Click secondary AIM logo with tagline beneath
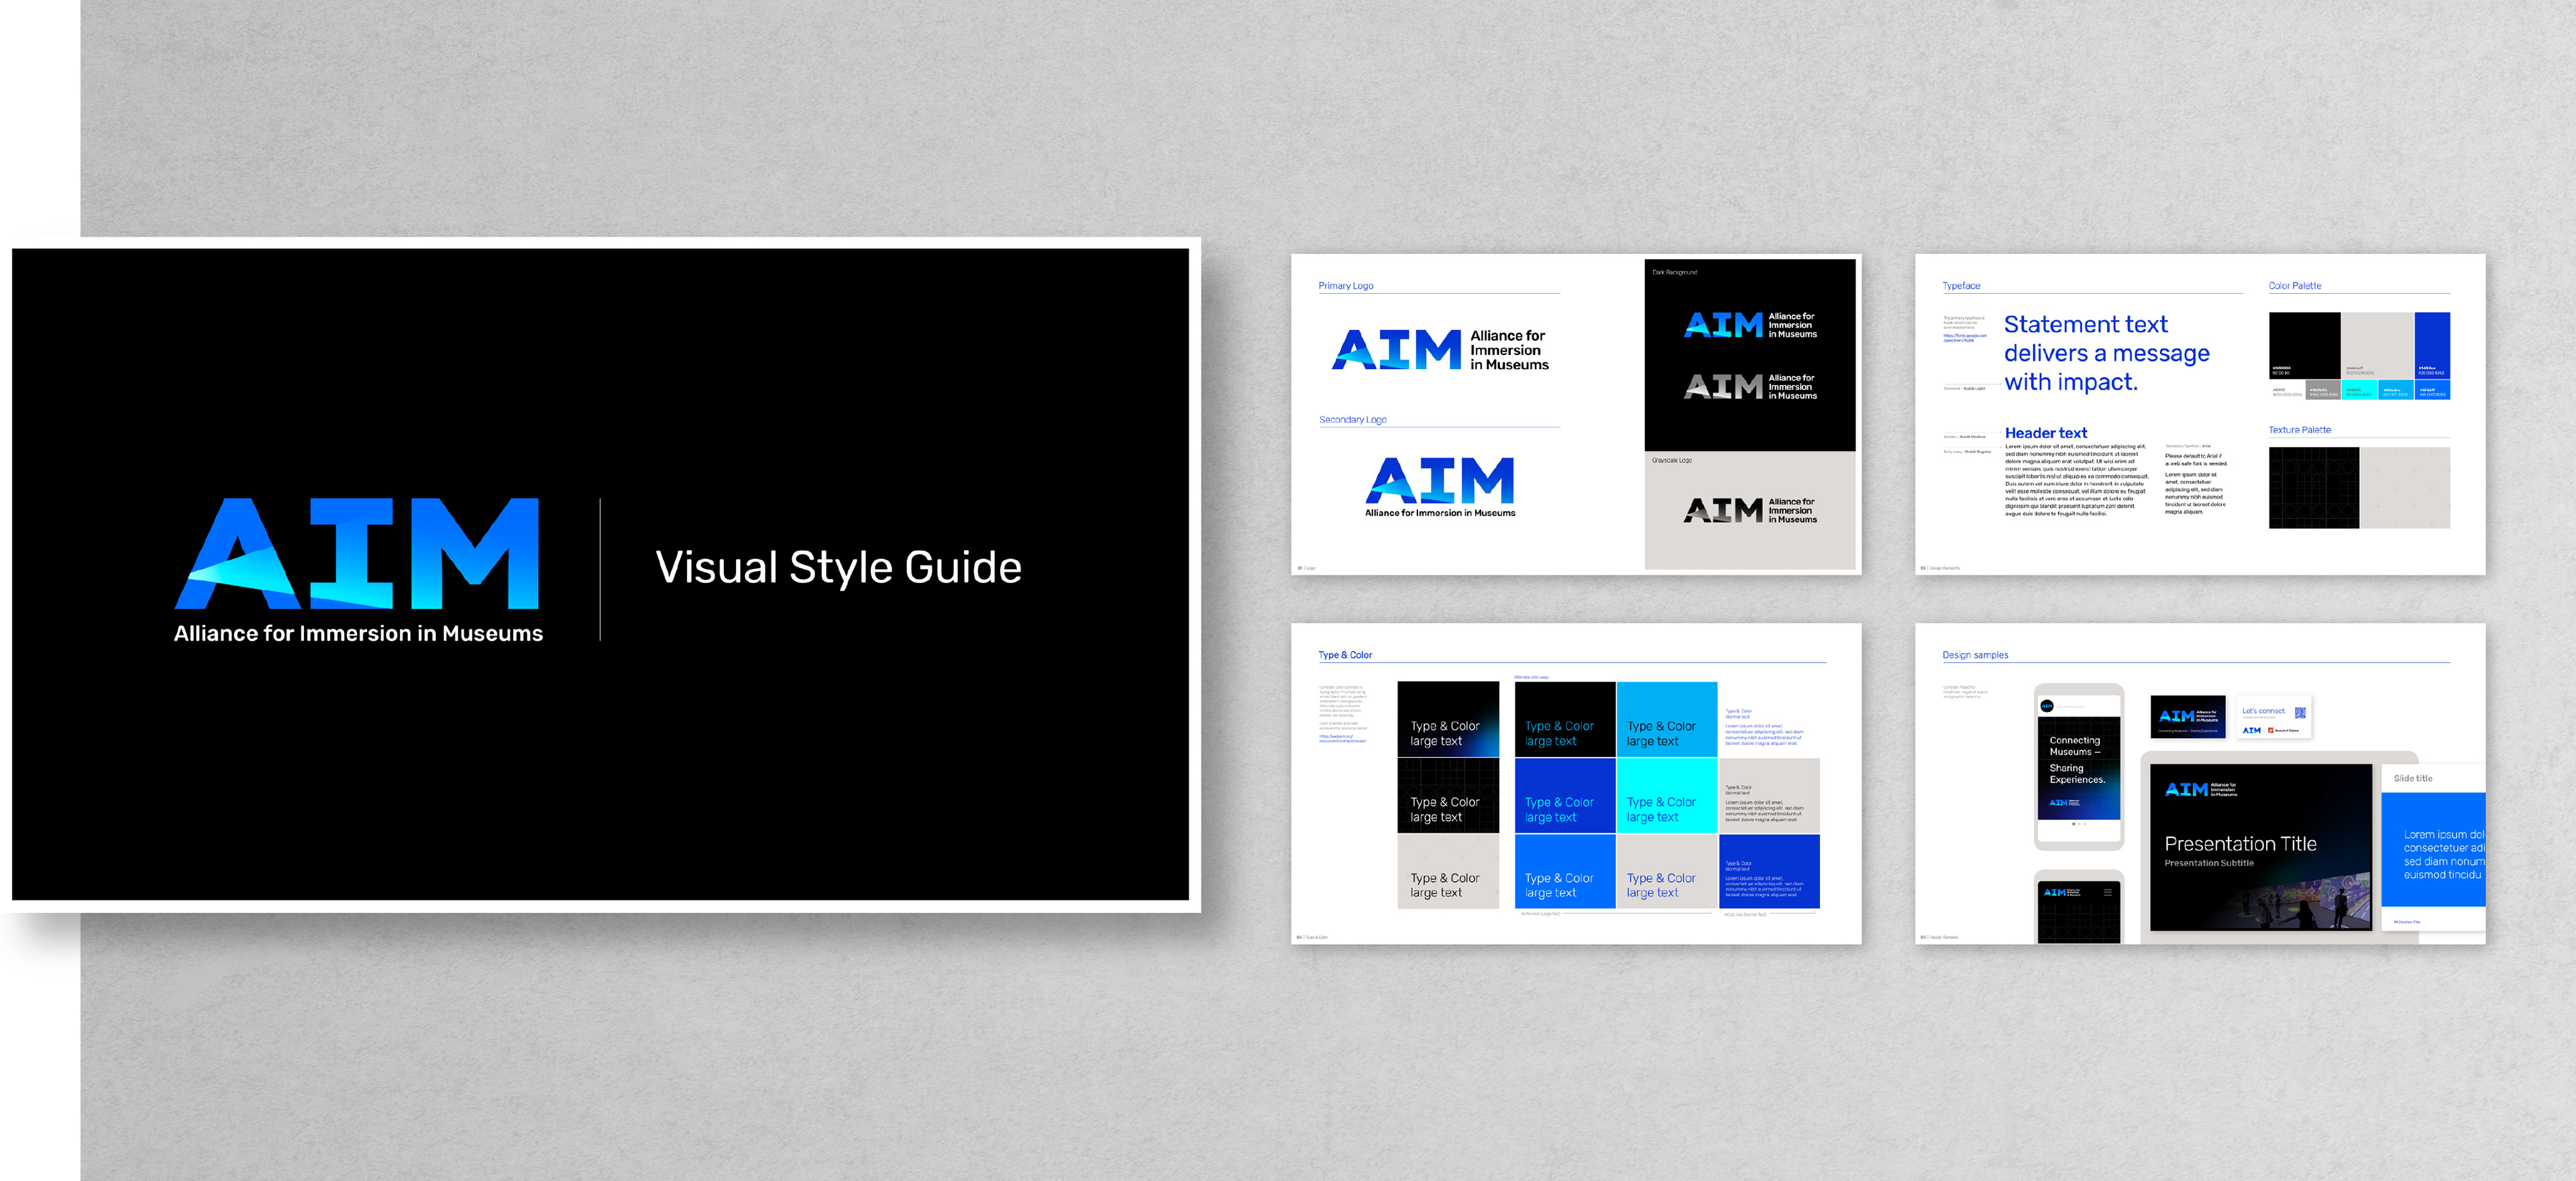 click(x=1440, y=486)
